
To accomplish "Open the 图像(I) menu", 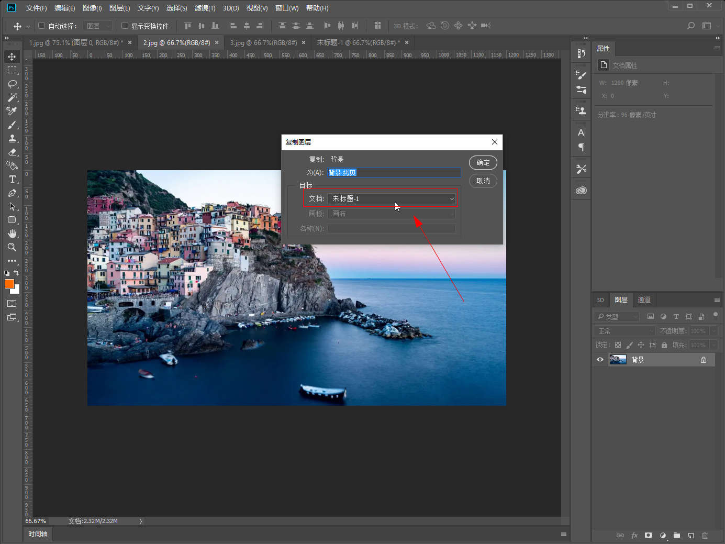I will pos(92,8).
